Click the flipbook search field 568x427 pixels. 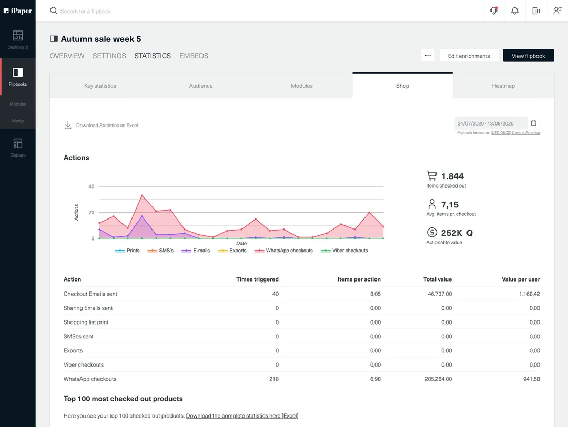click(x=105, y=11)
